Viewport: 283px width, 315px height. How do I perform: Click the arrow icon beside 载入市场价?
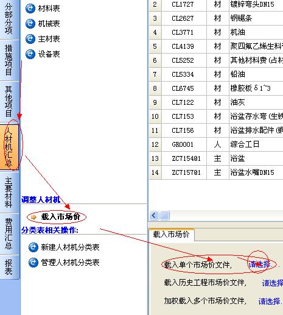33,218
